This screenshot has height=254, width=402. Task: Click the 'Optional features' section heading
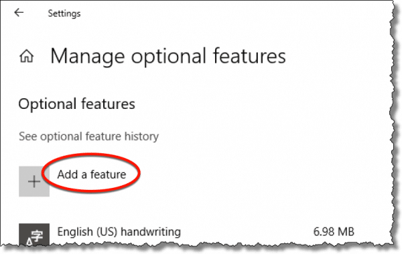point(76,104)
